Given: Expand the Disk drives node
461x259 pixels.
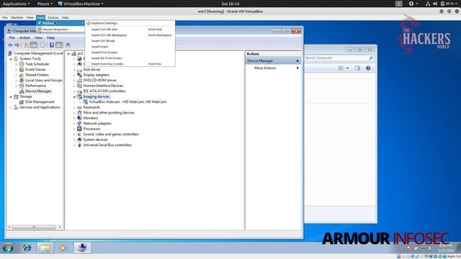Looking at the screenshot, I should tap(74, 70).
